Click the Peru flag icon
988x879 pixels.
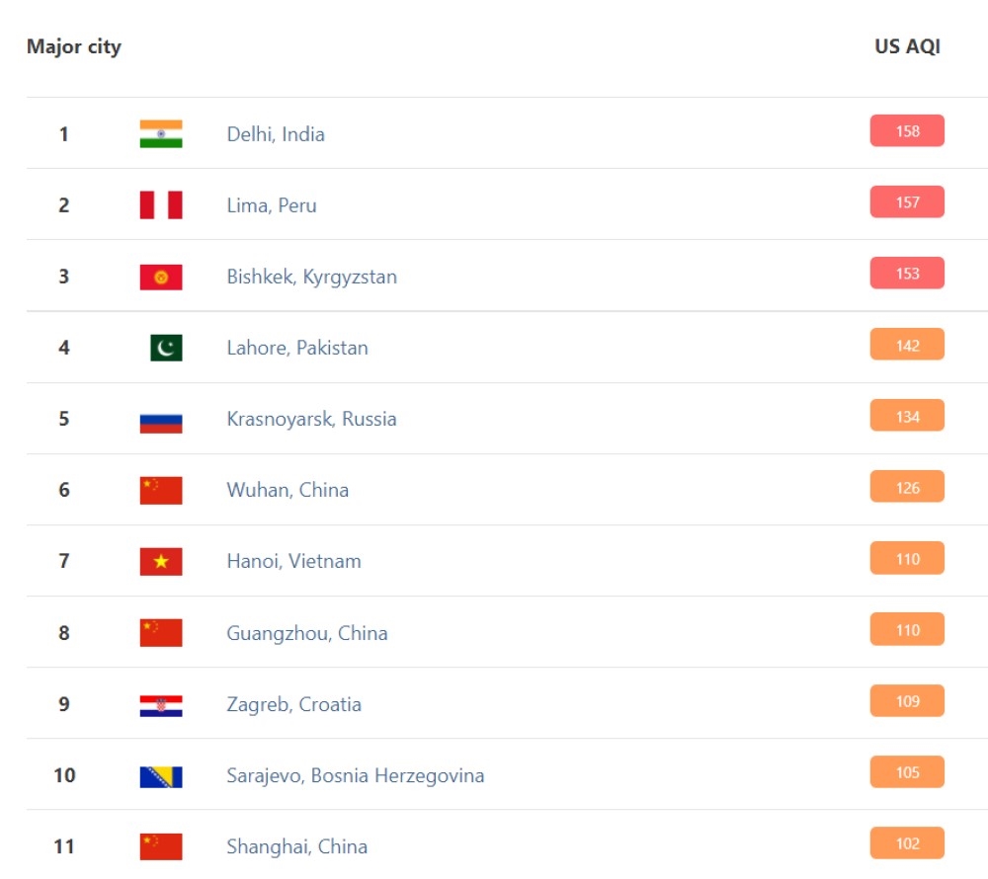click(x=161, y=205)
